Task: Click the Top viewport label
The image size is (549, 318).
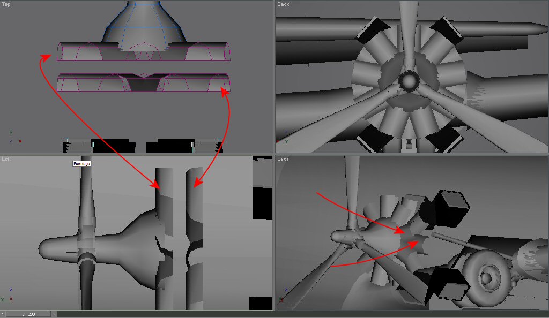Action: 6,4
